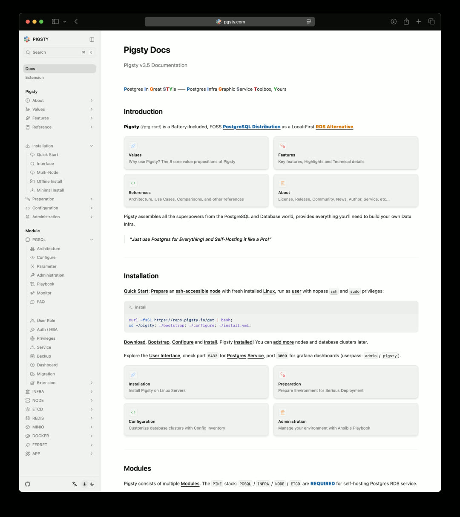Click Safari's share icon
Viewport: 460px width, 517px height.
click(x=406, y=22)
